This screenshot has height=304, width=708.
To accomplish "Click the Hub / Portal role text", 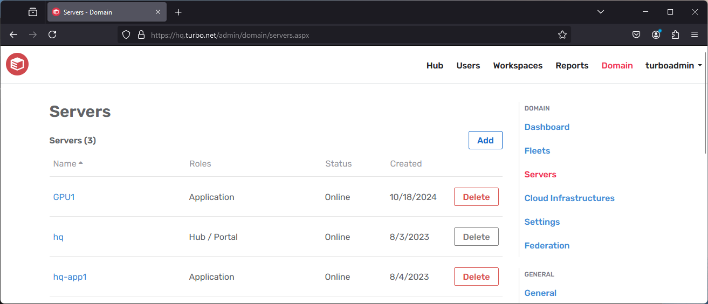I will [x=214, y=237].
